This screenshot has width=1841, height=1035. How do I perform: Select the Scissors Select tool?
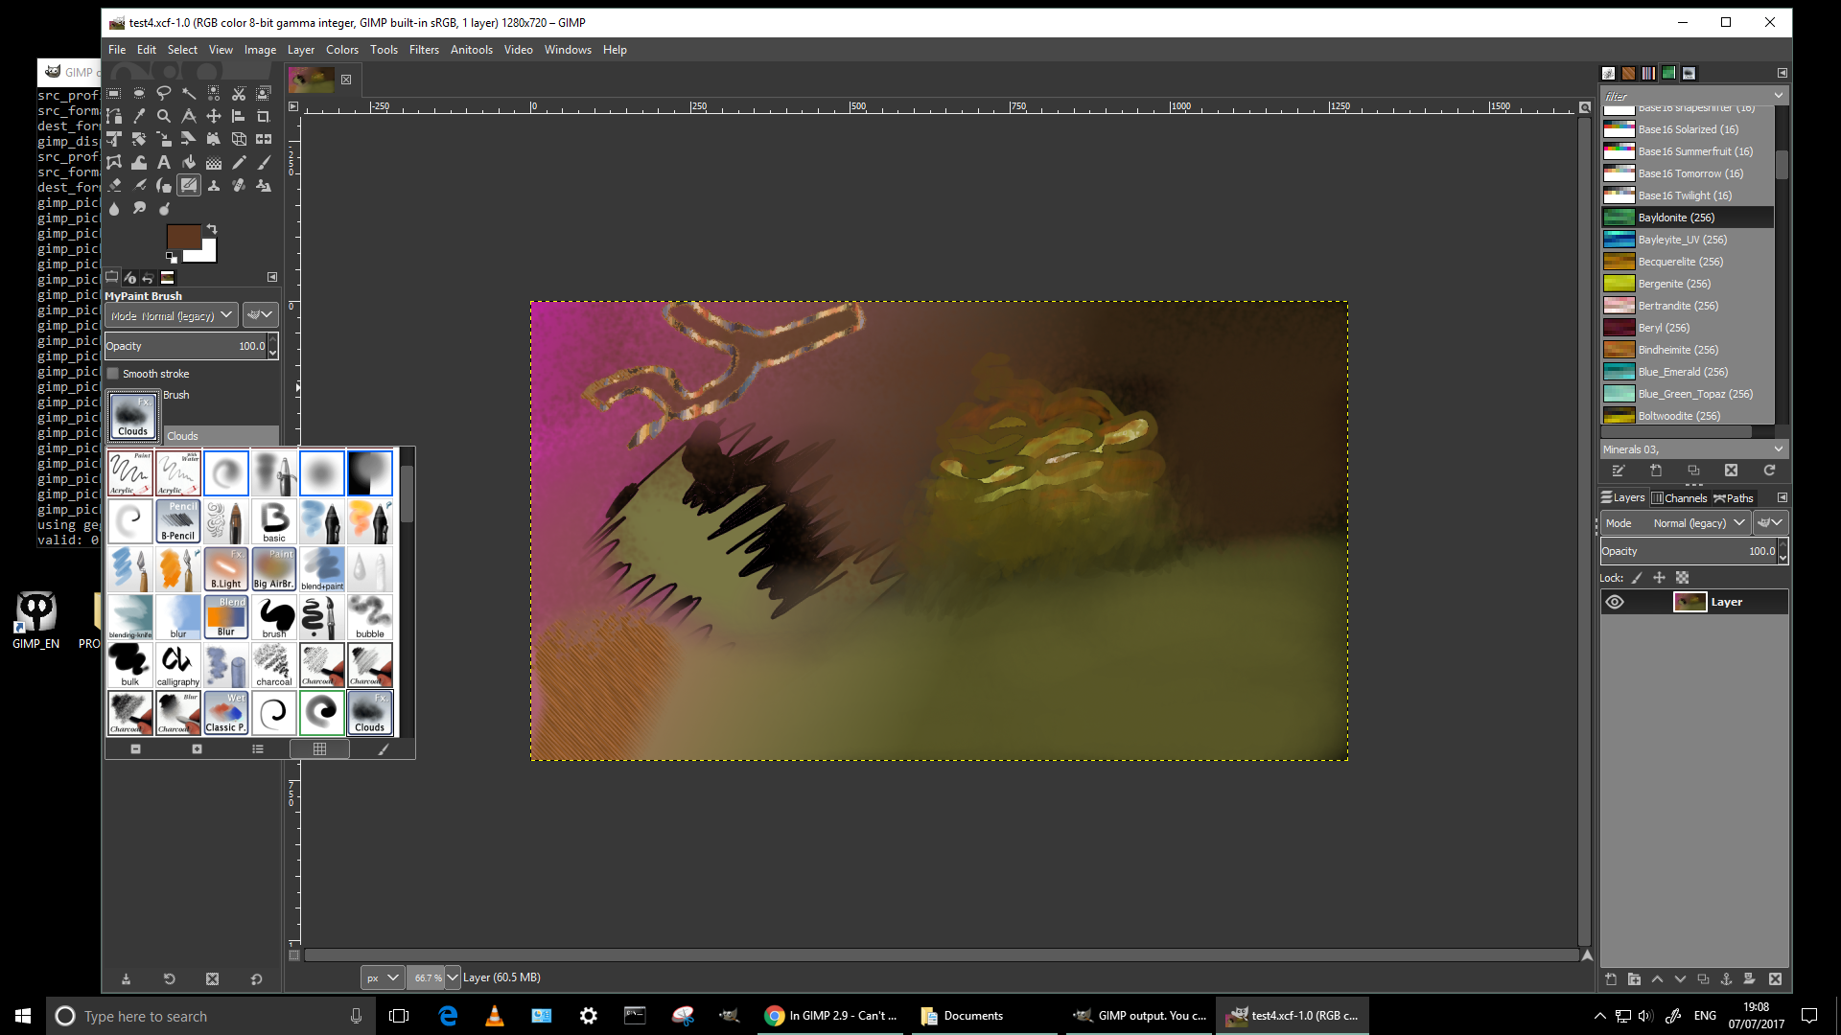239,93
